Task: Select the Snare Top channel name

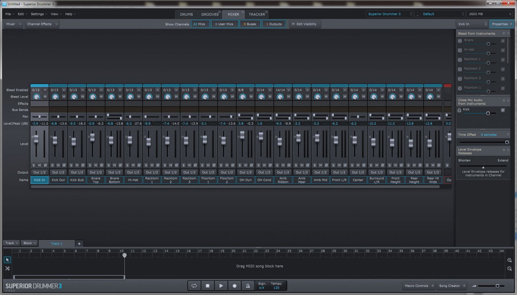Action: (x=96, y=180)
